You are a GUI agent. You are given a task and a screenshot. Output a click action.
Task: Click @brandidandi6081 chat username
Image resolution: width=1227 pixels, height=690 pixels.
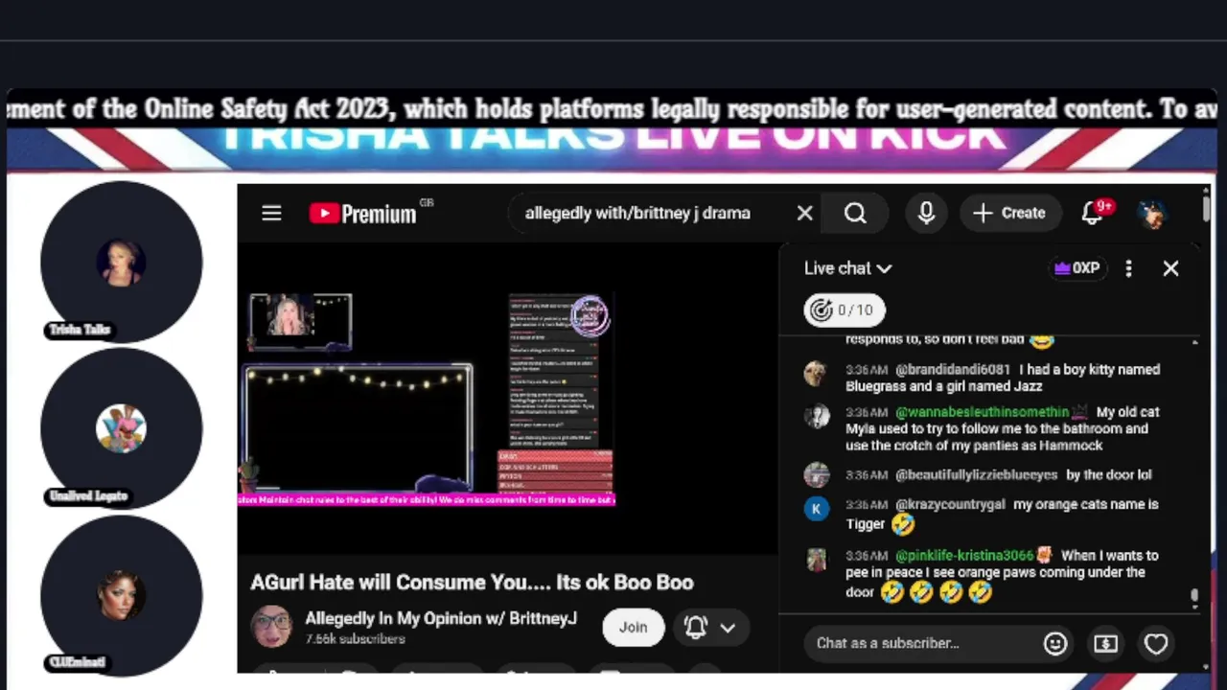(x=953, y=369)
